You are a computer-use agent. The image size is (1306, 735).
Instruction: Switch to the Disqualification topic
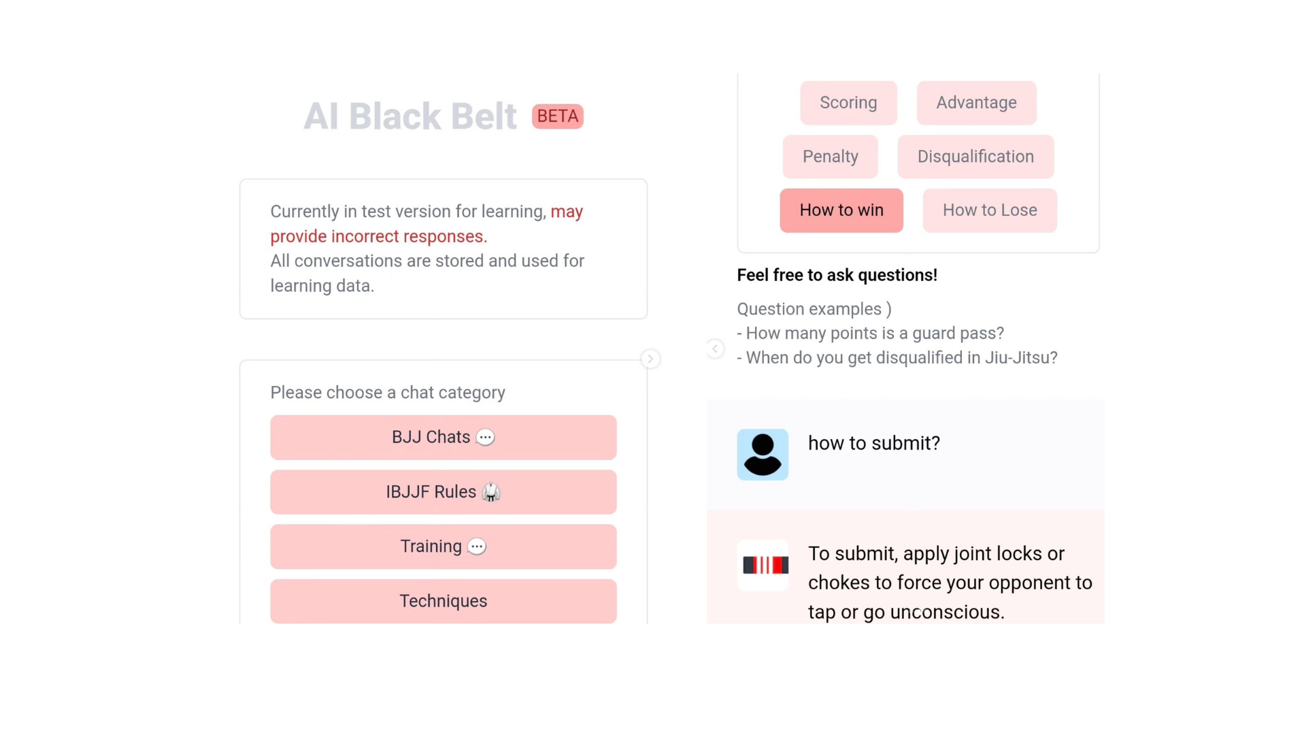tap(975, 157)
